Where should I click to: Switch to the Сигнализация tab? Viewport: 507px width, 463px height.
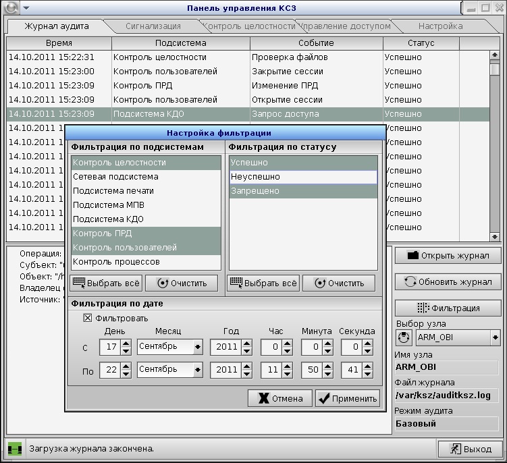153,26
